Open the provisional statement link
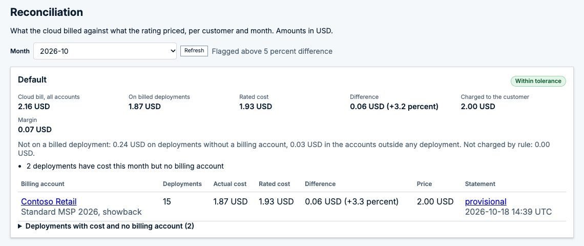584x246 pixels. tap(486, 201)
